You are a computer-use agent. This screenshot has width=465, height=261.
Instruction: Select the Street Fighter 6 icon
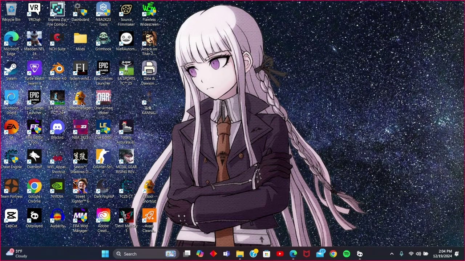click(80, 191)
